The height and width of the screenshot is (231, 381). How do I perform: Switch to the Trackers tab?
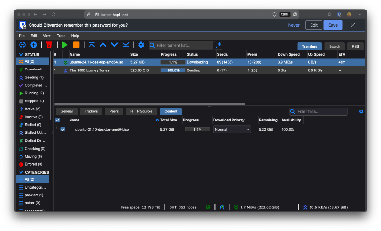(91, 111)
